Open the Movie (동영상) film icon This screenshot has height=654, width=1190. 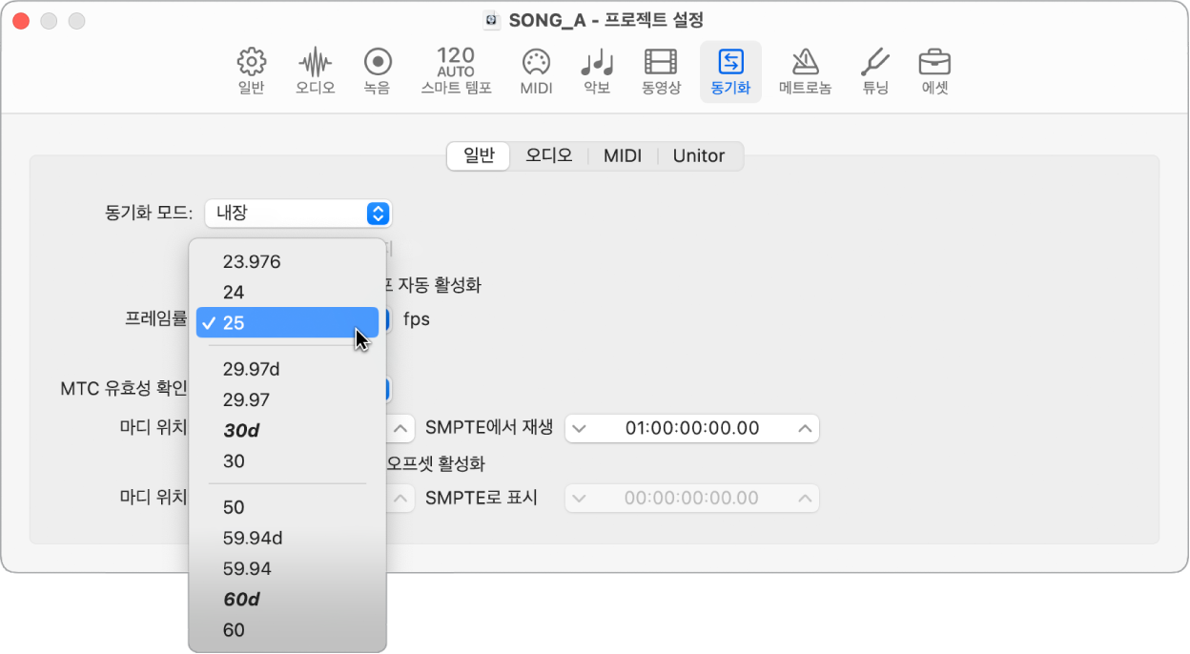661,72
